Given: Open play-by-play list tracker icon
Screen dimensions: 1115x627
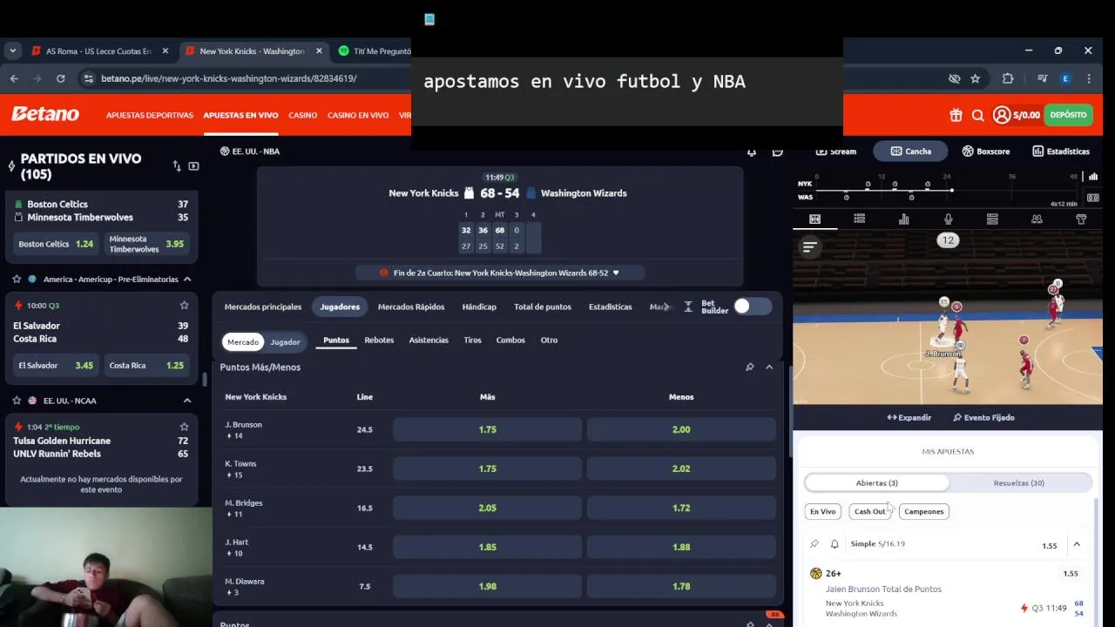Looking at the screenshot, I should pos(859,219).
